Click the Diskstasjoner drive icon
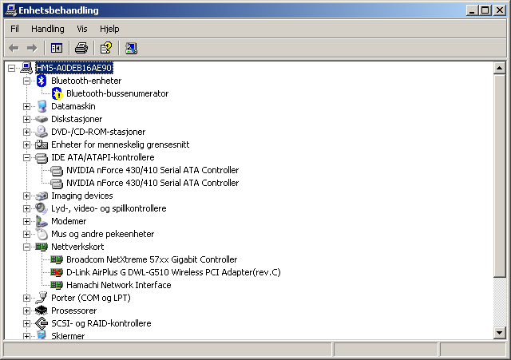511x360 pixels. click(42, 119)
